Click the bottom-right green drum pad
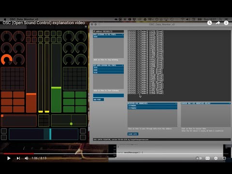 (x=81, y=109)
